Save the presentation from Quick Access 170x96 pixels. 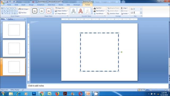click(x=7, y=2)
